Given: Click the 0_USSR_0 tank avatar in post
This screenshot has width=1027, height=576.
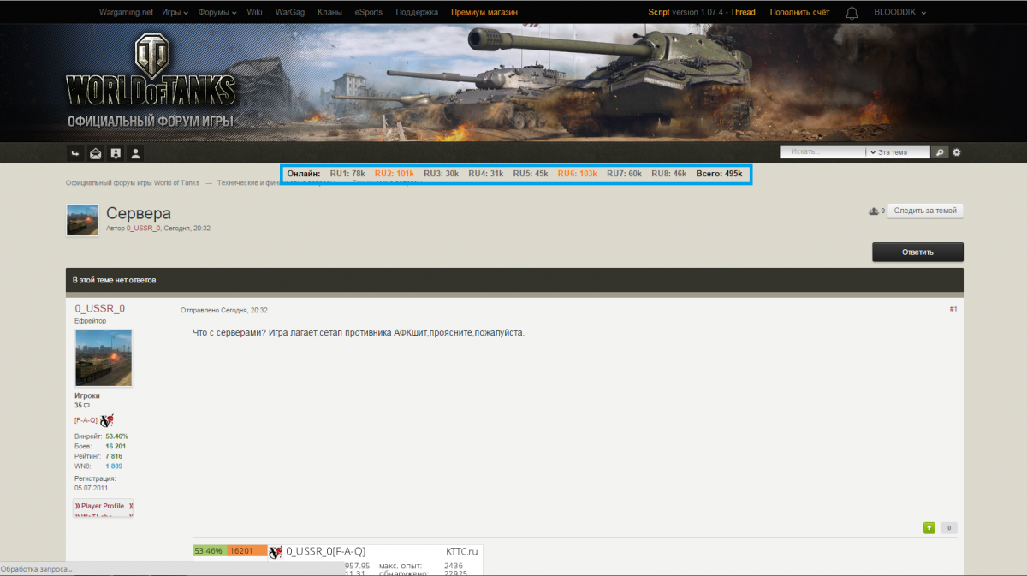Looking at the screenshot, I should click(104, 358).
